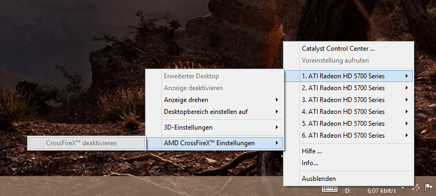The image size is (436, 196).
Task: Open the 3D-Einstellungen submenu
Action: coord(215,127)
